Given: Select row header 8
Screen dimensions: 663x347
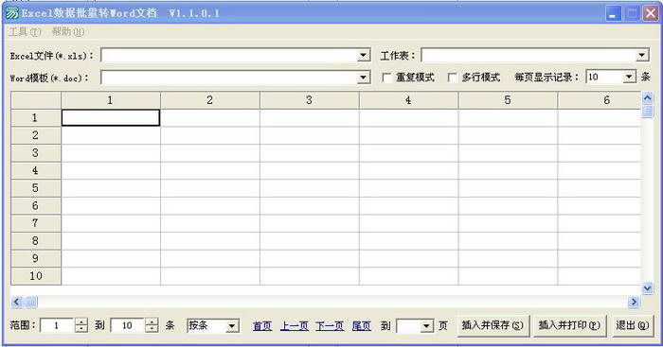Looking at the screenshot, I should 36,240.
